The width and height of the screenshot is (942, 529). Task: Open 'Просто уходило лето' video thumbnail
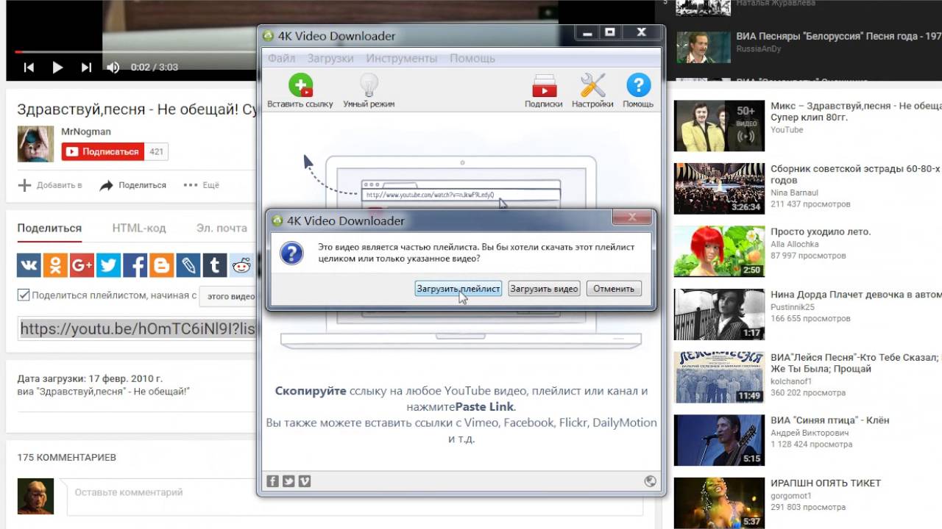(719, 251)
